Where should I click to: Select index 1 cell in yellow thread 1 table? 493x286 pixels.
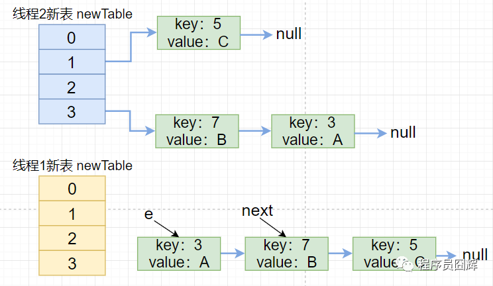pyautogui.click(x=72, y=214)
